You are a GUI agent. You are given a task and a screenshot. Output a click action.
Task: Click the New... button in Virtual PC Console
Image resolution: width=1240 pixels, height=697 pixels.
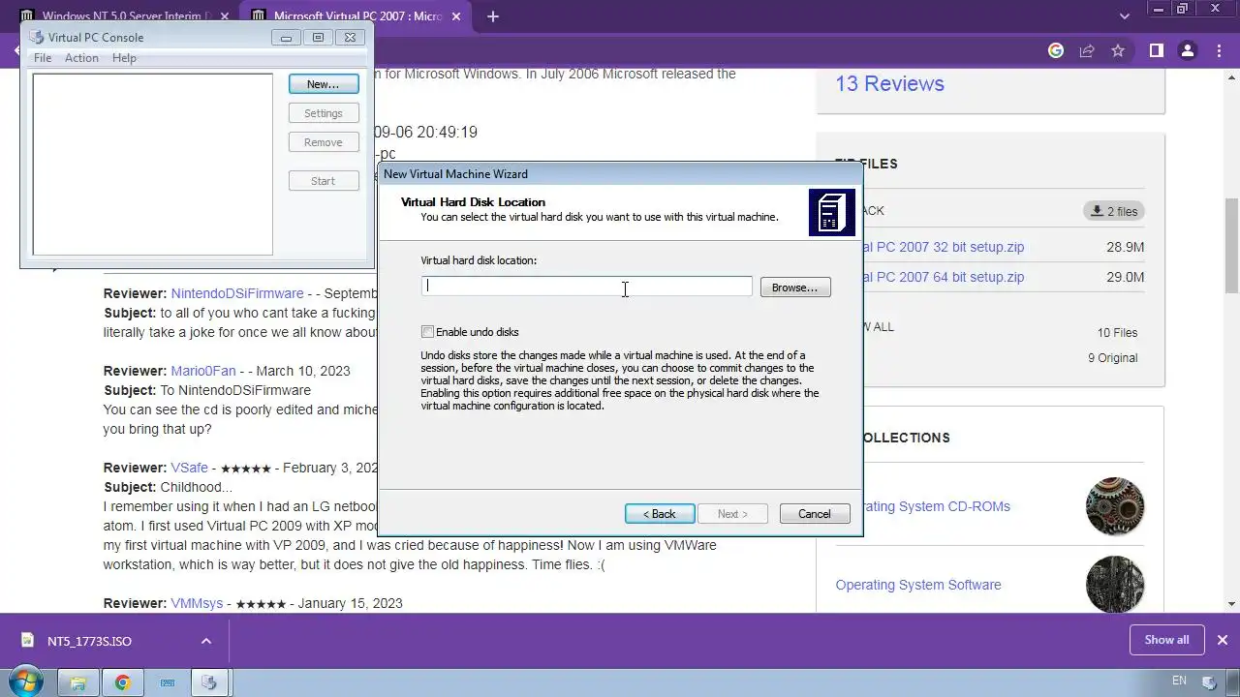(324, 84)
